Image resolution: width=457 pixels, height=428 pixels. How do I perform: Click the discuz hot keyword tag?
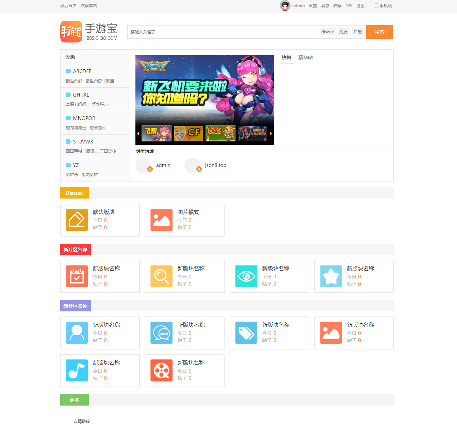[327, 32]
